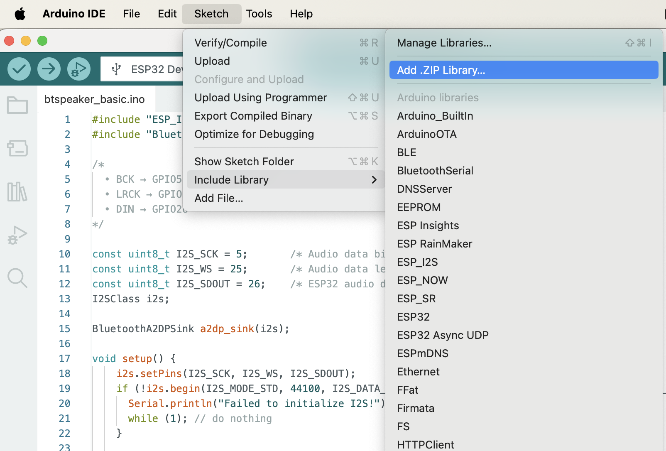Open the Apple menu icon

click(20, 14)
